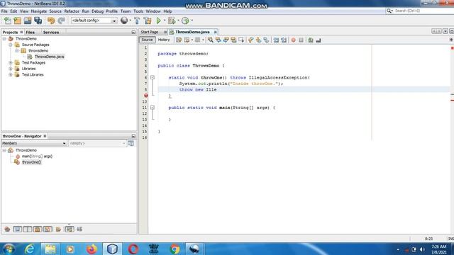This screenshot has width=454, height=255.
Task: Click the Debug Project icon
Action: coord(172,21)
